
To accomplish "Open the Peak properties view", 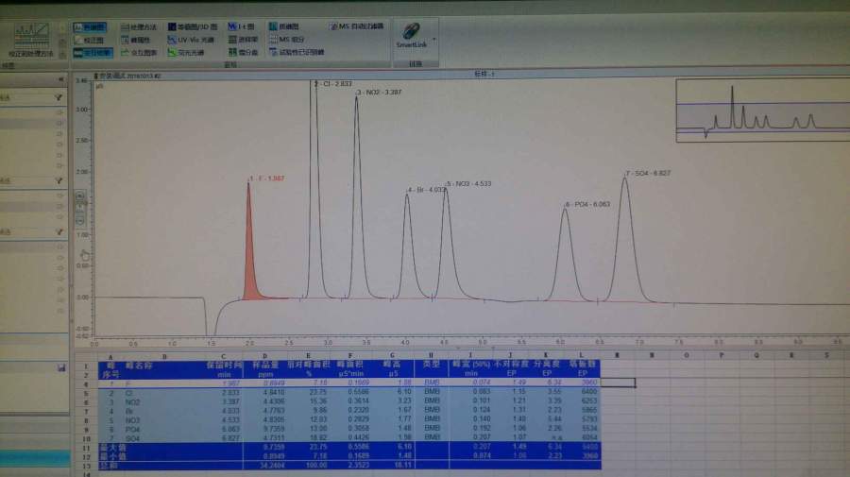I will 135,40.
